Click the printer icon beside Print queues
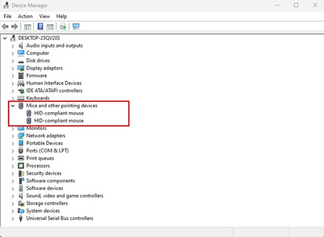The width and height of the screenshot is (324, 237). click(21, 158)
